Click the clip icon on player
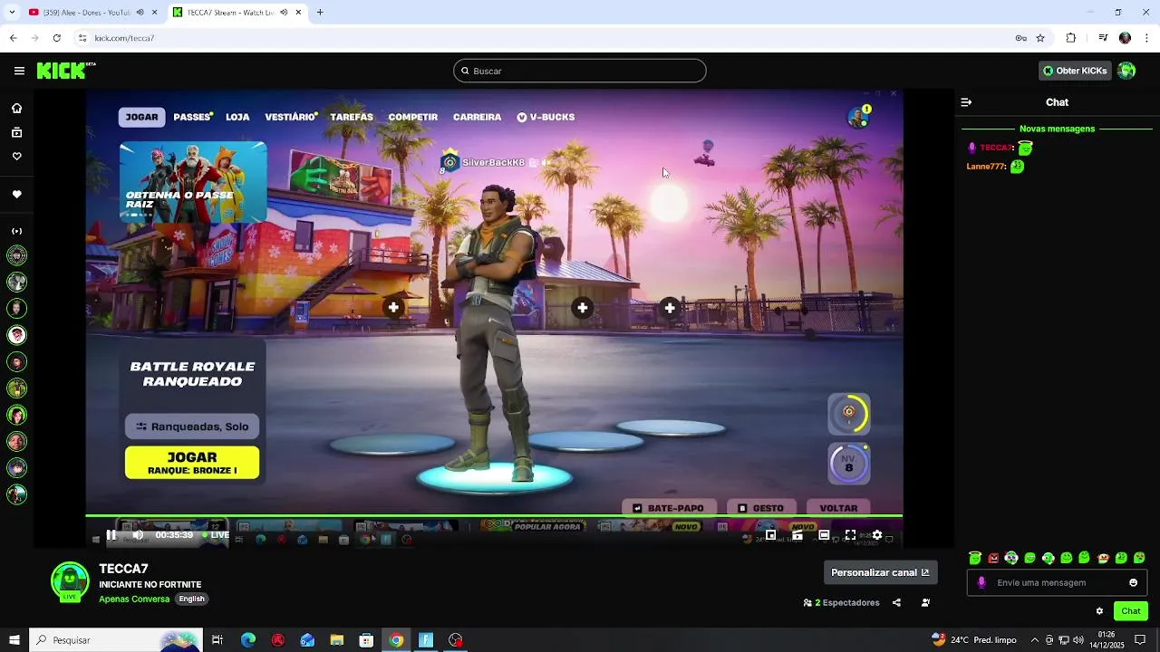This screenshot has width=1160, height=652. click(797, 535)
